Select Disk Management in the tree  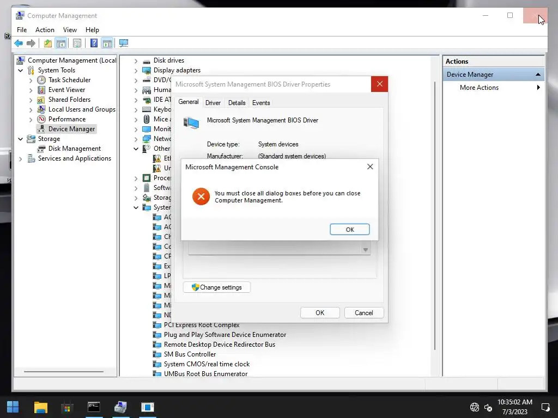point(74,149)
